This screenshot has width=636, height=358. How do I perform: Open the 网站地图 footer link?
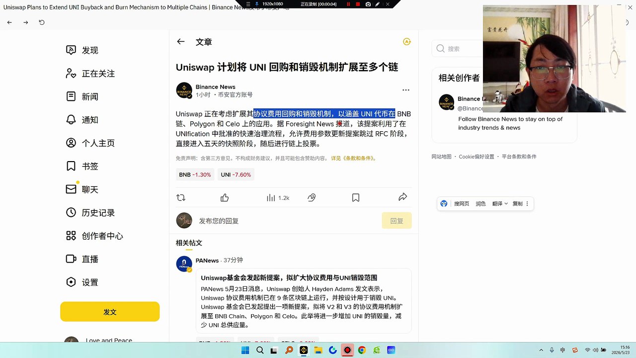pyautogui.click(x=441, y=157)
